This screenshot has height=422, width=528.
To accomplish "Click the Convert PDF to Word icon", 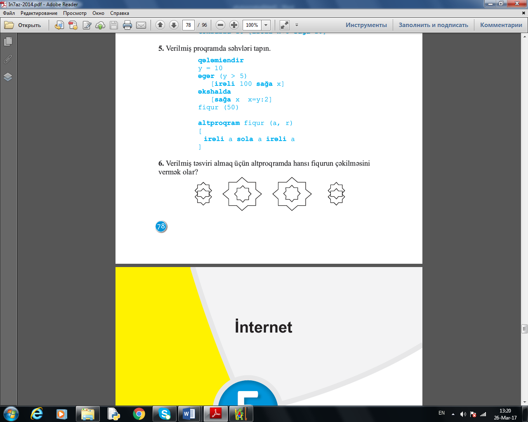I will 73,25.
